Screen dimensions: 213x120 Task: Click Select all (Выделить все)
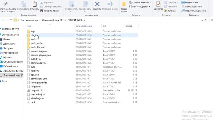tap(190, 2)
